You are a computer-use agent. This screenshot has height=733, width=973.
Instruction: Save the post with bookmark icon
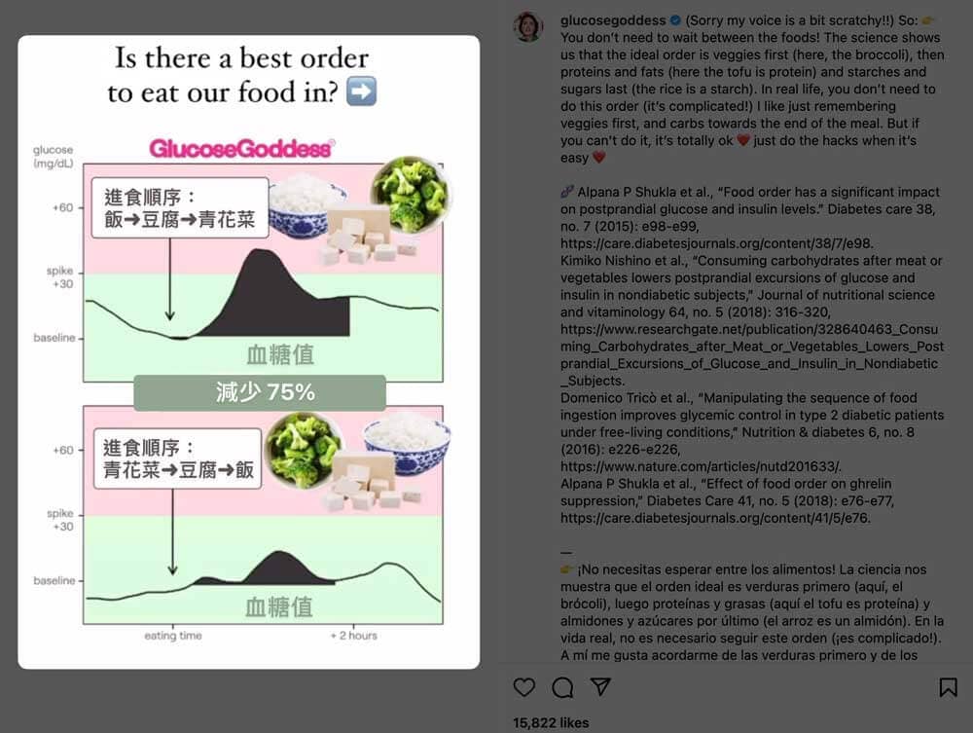[x=948, y=687]
